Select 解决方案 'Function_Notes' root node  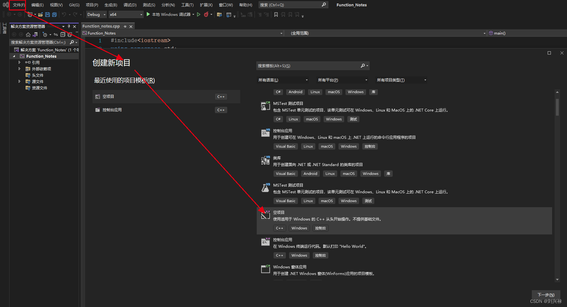pyautogui.click(x=46, y=50)
